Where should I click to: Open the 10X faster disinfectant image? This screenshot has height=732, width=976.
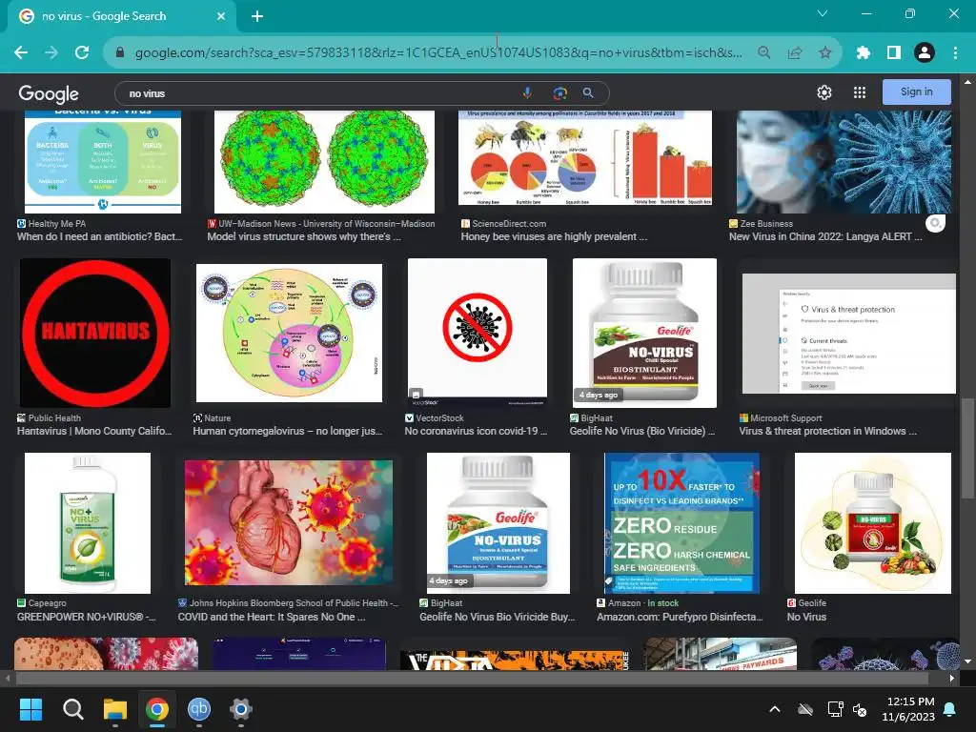click(x=681, y=523)
